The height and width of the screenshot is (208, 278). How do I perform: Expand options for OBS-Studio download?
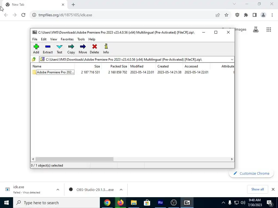(x=121, y=190)
